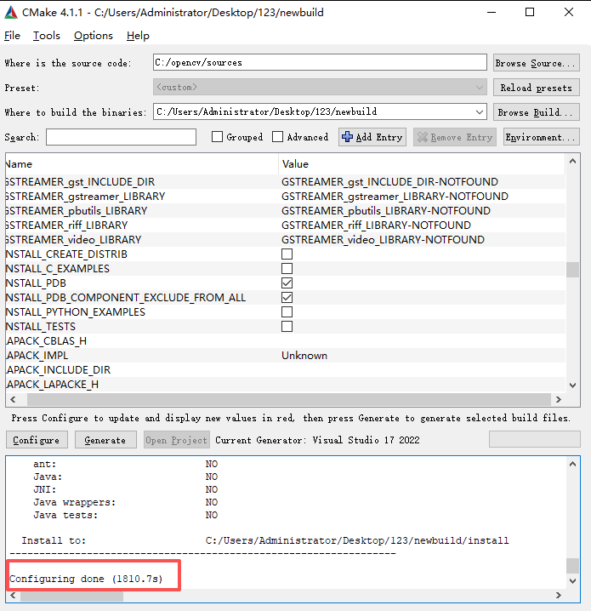Select LAPACK_CBLAS_H entry

pos(46,341)
